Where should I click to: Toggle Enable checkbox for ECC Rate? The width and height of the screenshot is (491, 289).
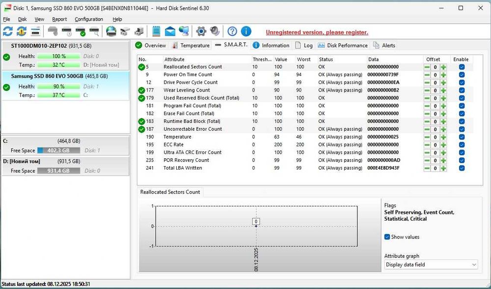462,145
